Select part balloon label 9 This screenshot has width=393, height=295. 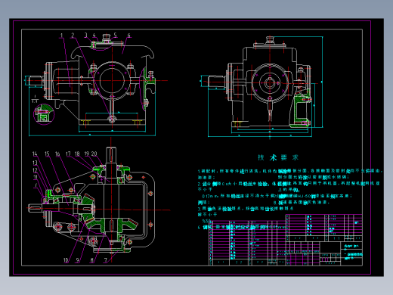click(x=78, y=260)
